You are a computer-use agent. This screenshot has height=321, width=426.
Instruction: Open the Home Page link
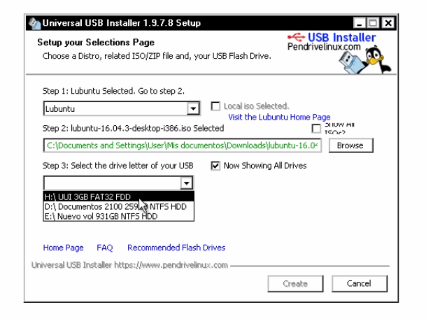tap(63, 248)
